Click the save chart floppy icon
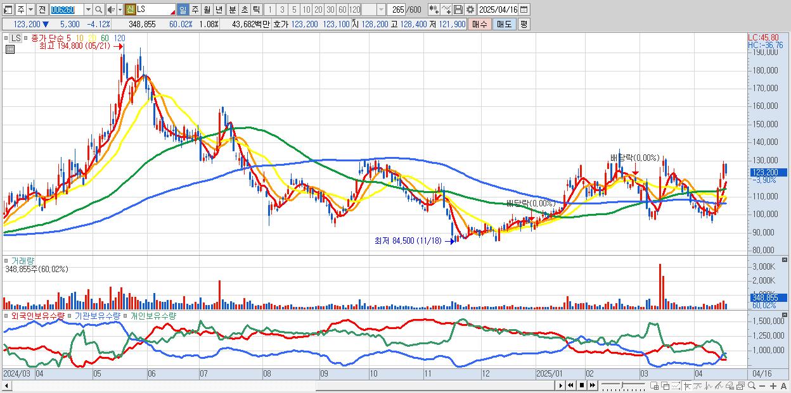Screen dimensions: 791x393 (458, 9)
